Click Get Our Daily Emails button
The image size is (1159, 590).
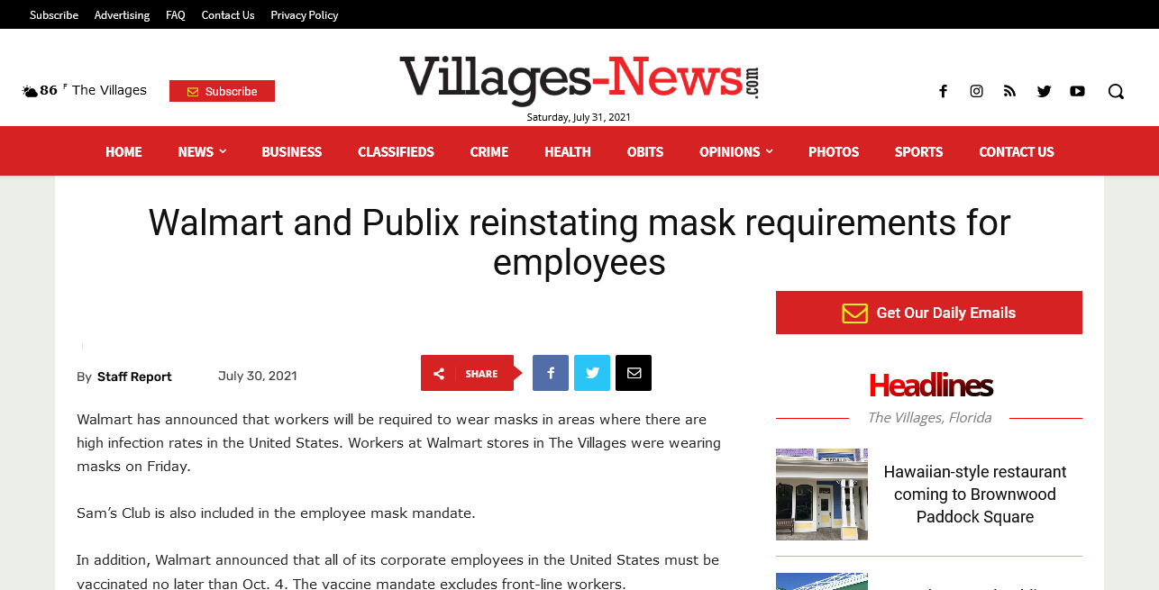[929, 313]
